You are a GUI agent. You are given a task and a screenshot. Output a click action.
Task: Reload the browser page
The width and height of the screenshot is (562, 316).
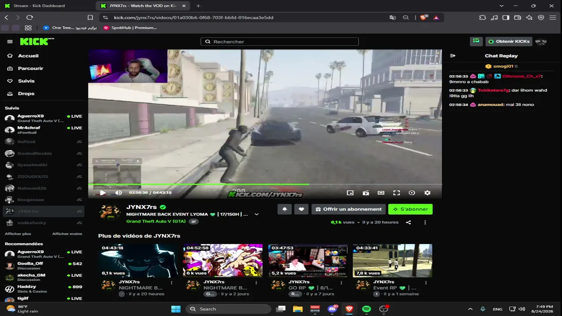(29, 18)
